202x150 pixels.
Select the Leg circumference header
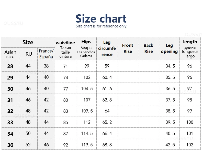point(107,48)
